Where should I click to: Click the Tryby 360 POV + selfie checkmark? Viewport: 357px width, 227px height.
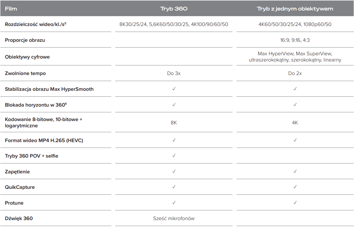[174, 156]
